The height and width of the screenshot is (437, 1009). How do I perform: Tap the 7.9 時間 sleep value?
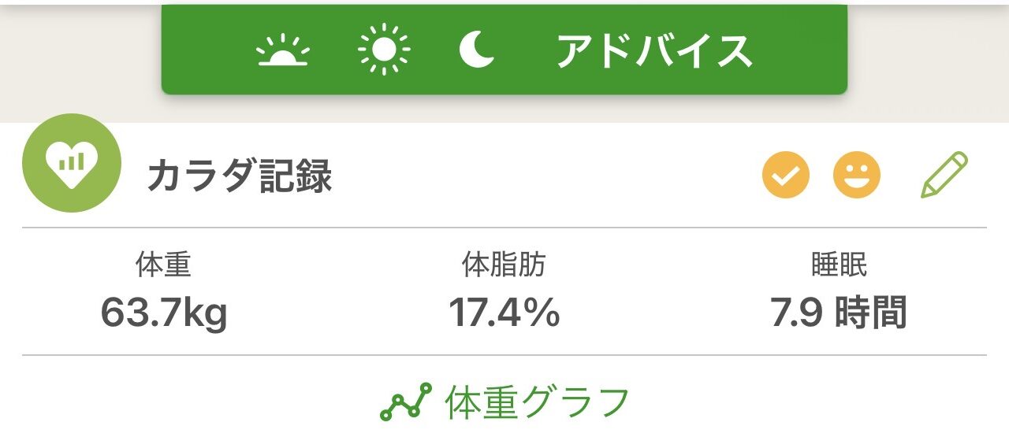click(839, 313)
